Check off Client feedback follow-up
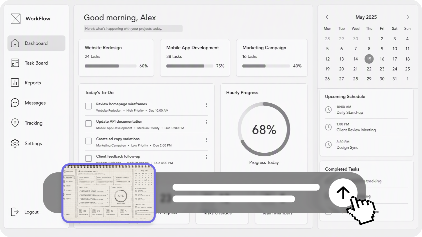This screenshot has width=422, height=237. pos(88,158)
